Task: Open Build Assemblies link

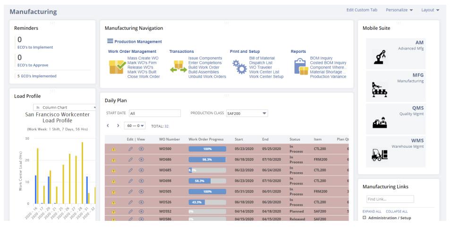Action: coord(204,72)
